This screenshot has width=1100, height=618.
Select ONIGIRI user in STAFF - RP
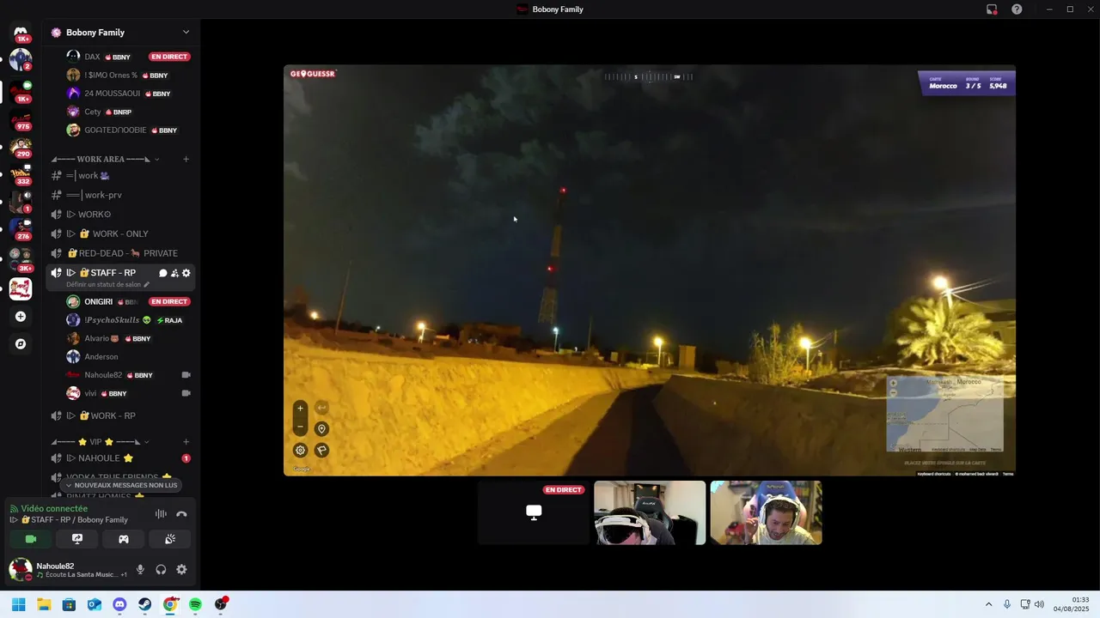pos(127,302)
